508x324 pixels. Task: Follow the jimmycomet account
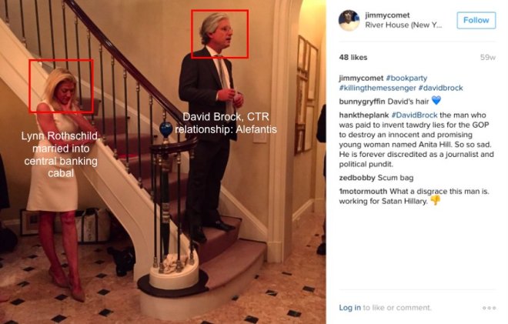476,20
